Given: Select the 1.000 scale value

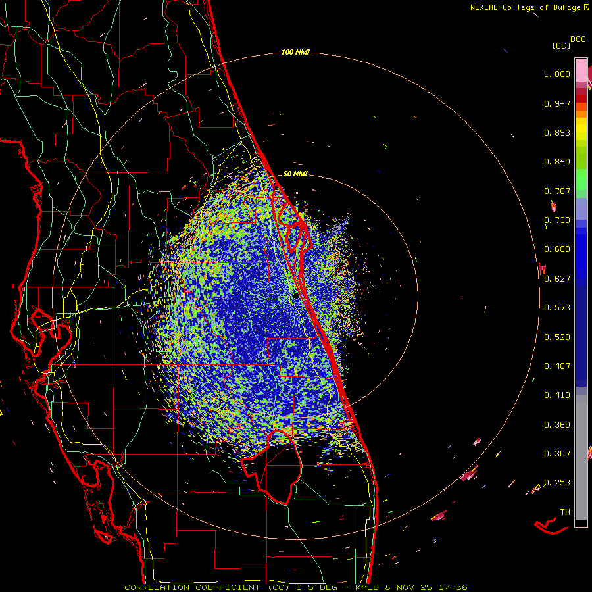Looking at the screenshot, I should [557, 74].
